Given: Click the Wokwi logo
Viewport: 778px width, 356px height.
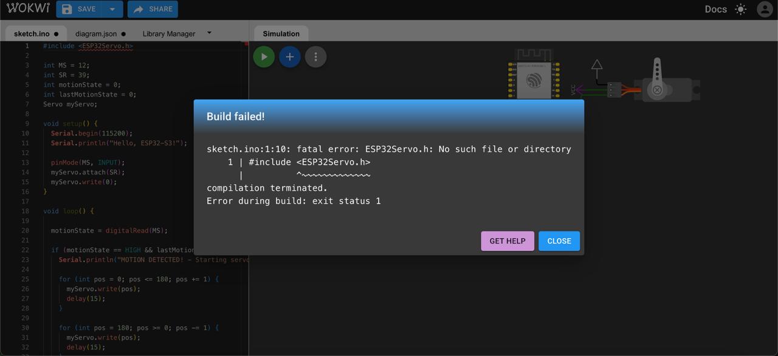Looking at the screenshot, I should tap(28, 9).
